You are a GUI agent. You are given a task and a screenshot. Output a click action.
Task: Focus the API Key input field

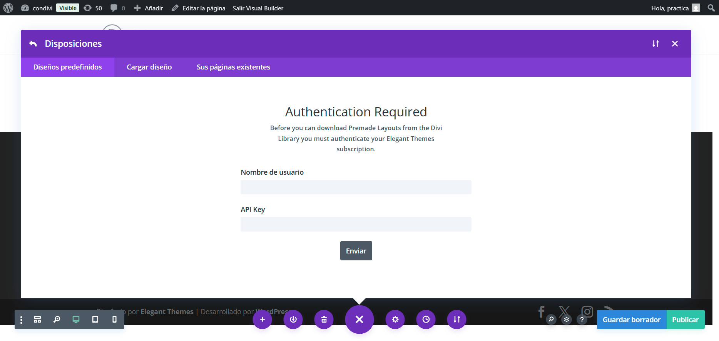coord(356,224)
